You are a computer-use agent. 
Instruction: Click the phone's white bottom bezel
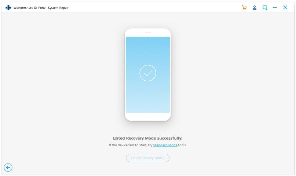coord(148,117)
